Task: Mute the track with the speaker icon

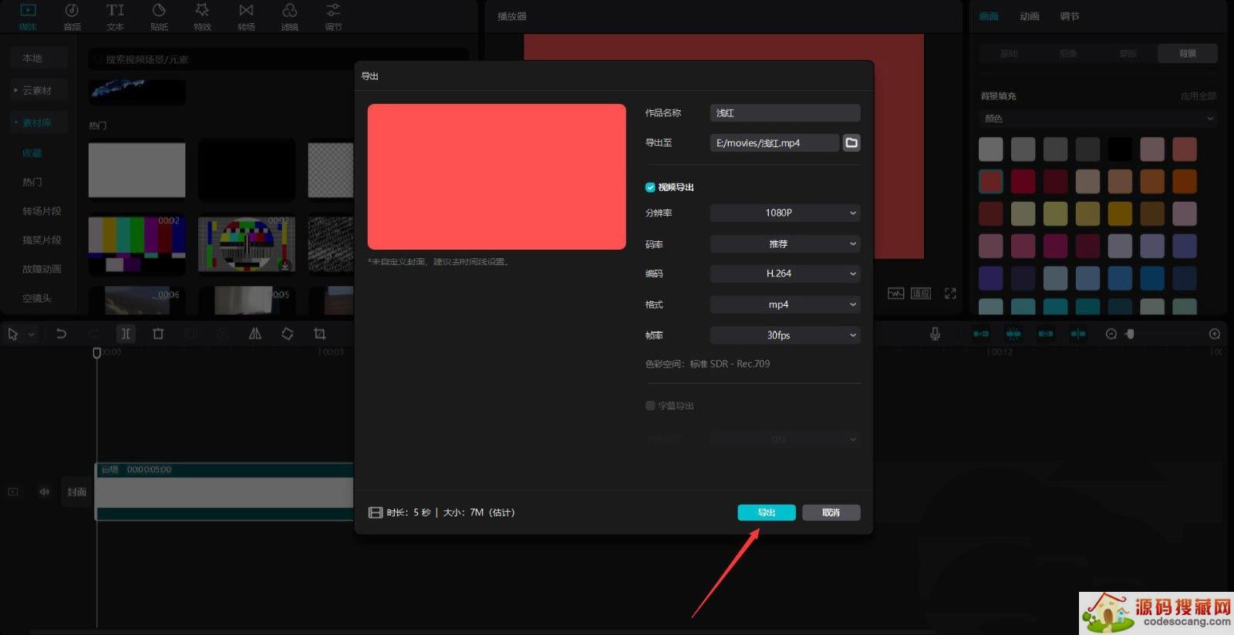Action: 44,492
